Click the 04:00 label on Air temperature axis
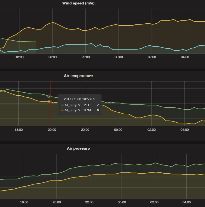This screenshot has height=207, width=205. [184, 130]
